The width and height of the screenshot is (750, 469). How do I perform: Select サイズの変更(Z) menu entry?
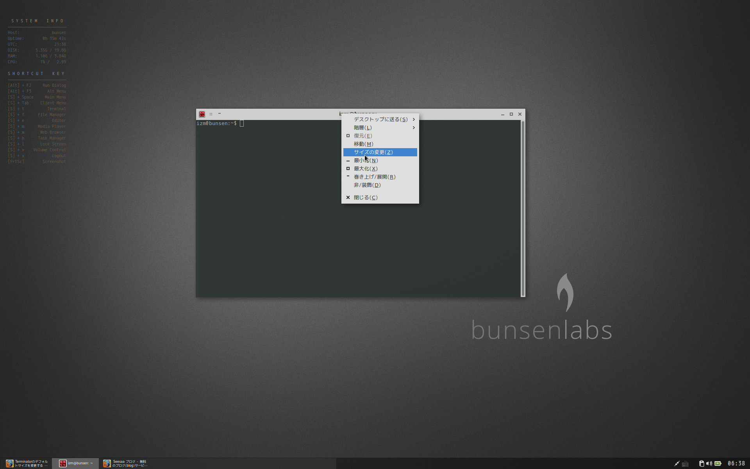point(380,152)
